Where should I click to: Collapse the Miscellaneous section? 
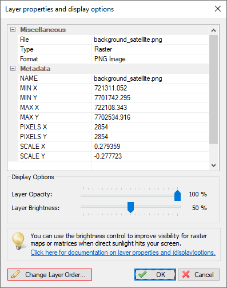point(13,30)
